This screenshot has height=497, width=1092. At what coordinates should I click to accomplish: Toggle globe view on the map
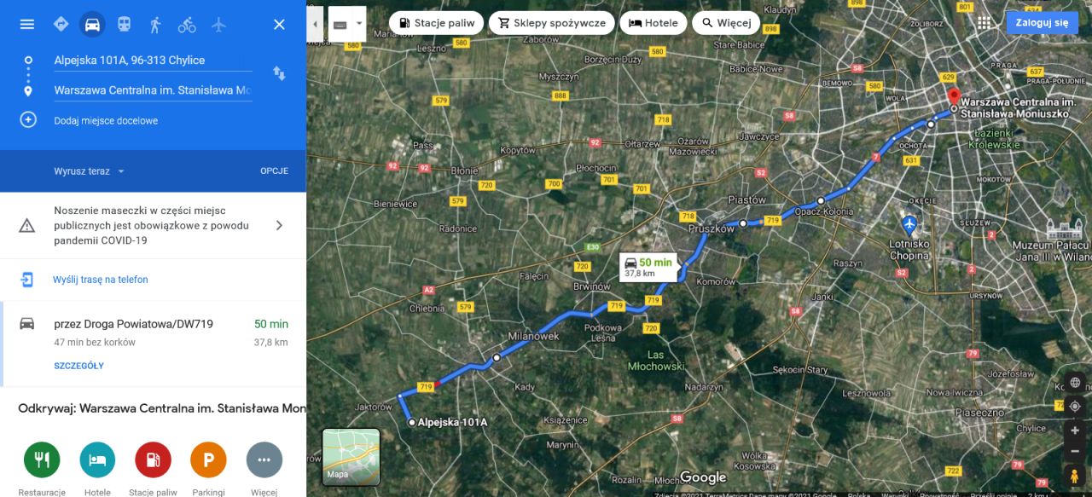coord(1075,382)
